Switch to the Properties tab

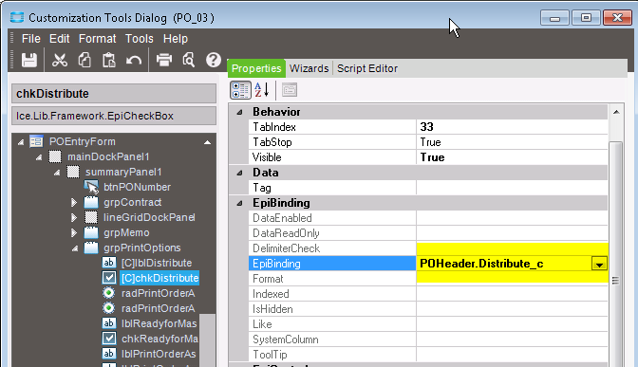pos(256,68)
